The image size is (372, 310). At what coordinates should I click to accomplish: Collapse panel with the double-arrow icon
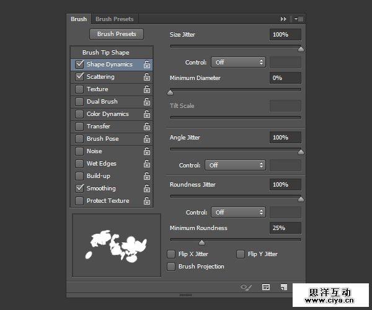[283, 19]
